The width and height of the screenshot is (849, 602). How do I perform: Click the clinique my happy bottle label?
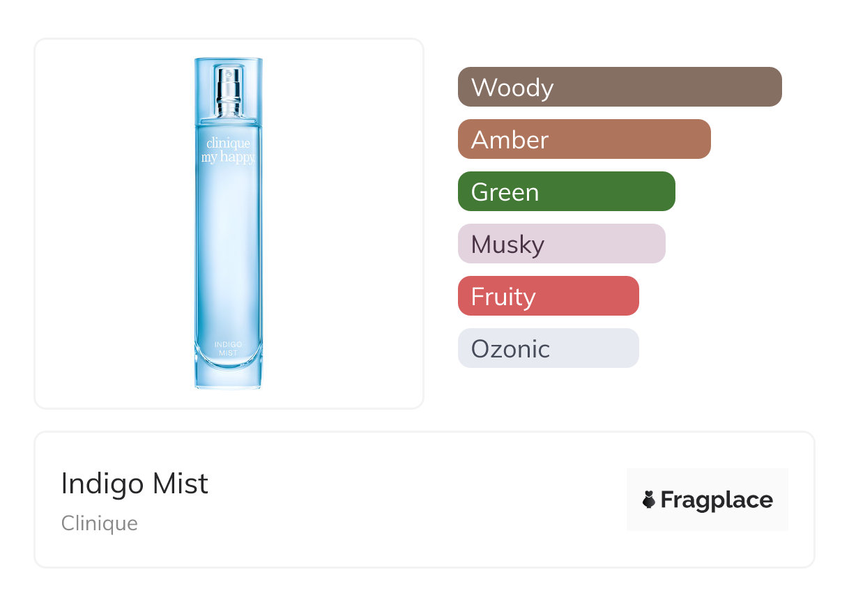229,150
